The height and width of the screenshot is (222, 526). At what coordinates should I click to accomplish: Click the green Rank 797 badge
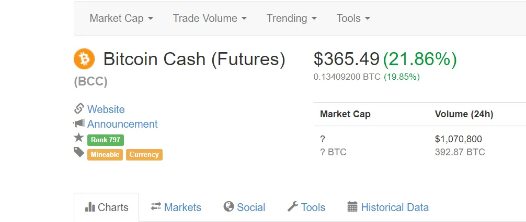click(x=106, y=140)
